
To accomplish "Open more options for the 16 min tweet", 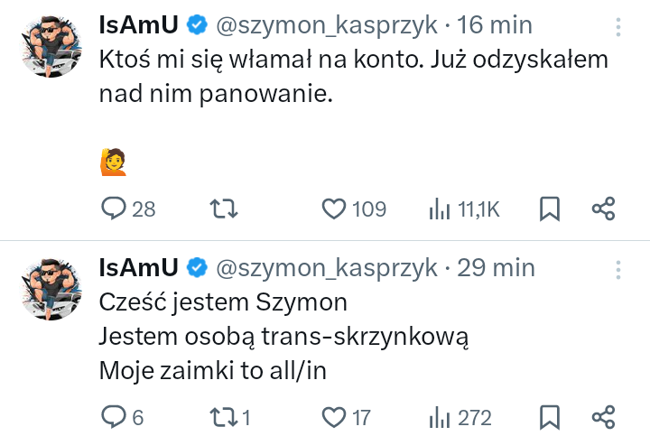I will pyautogui.click(x=617, y=26).
